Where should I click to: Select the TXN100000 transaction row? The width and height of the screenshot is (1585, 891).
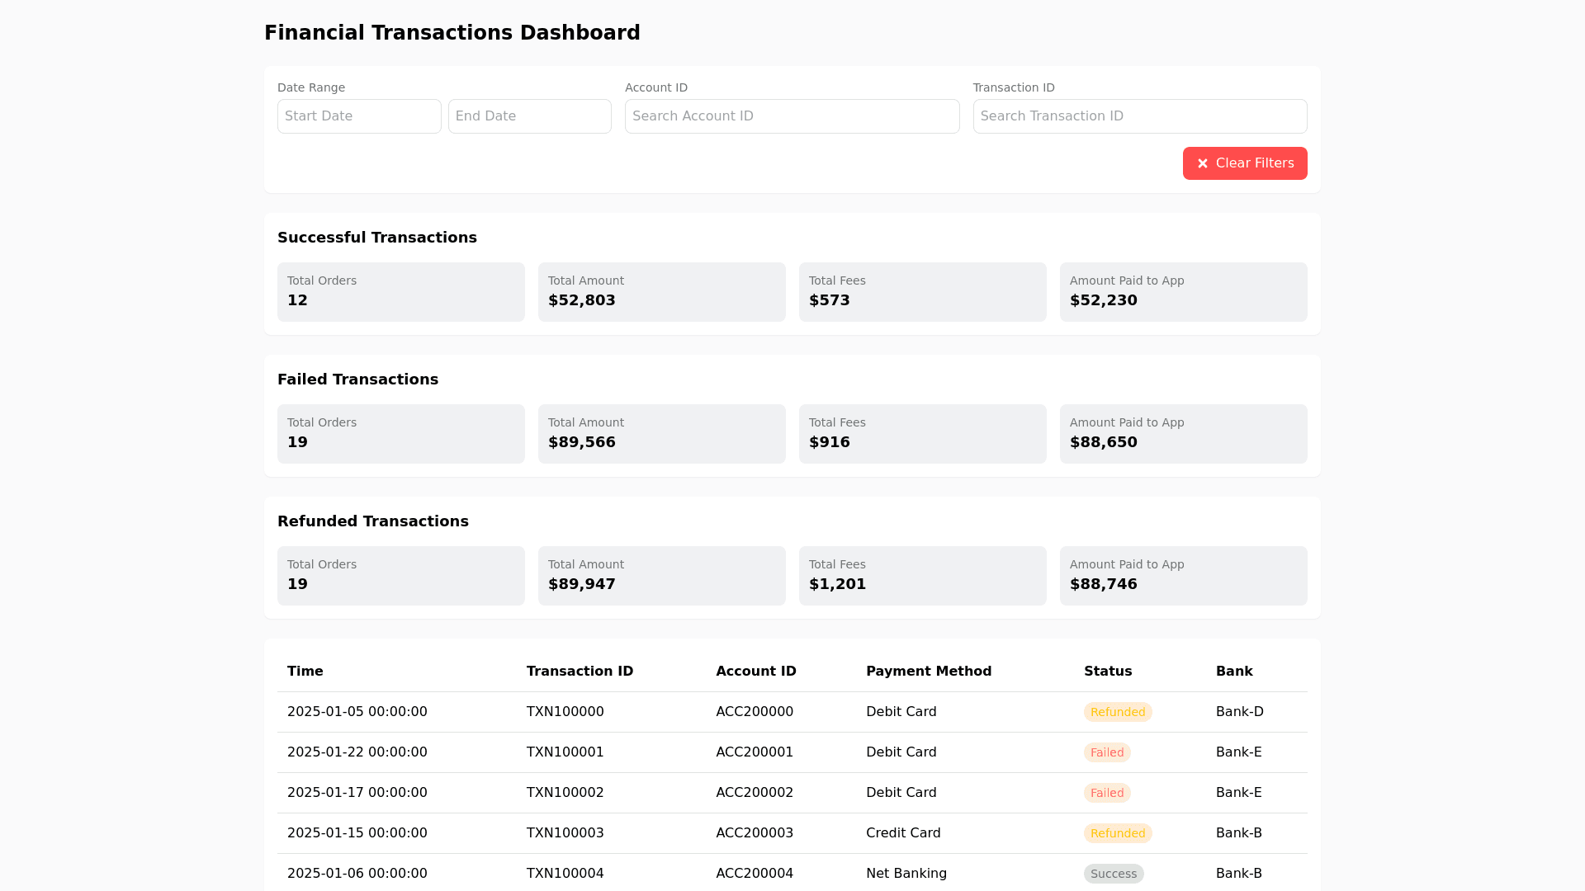coord(565,712)
